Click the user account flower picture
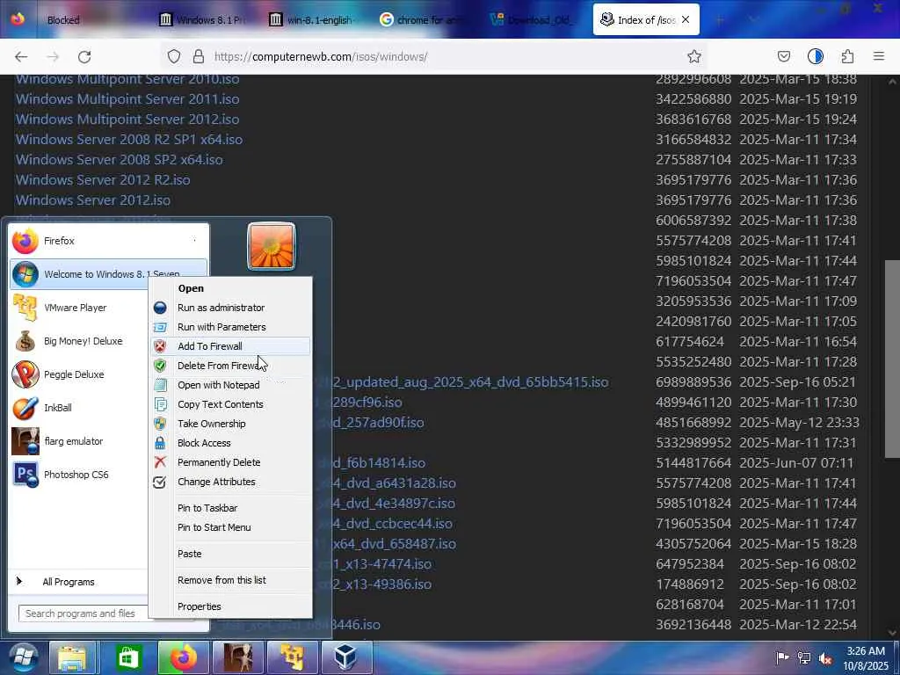 click(x=272, y=246)
